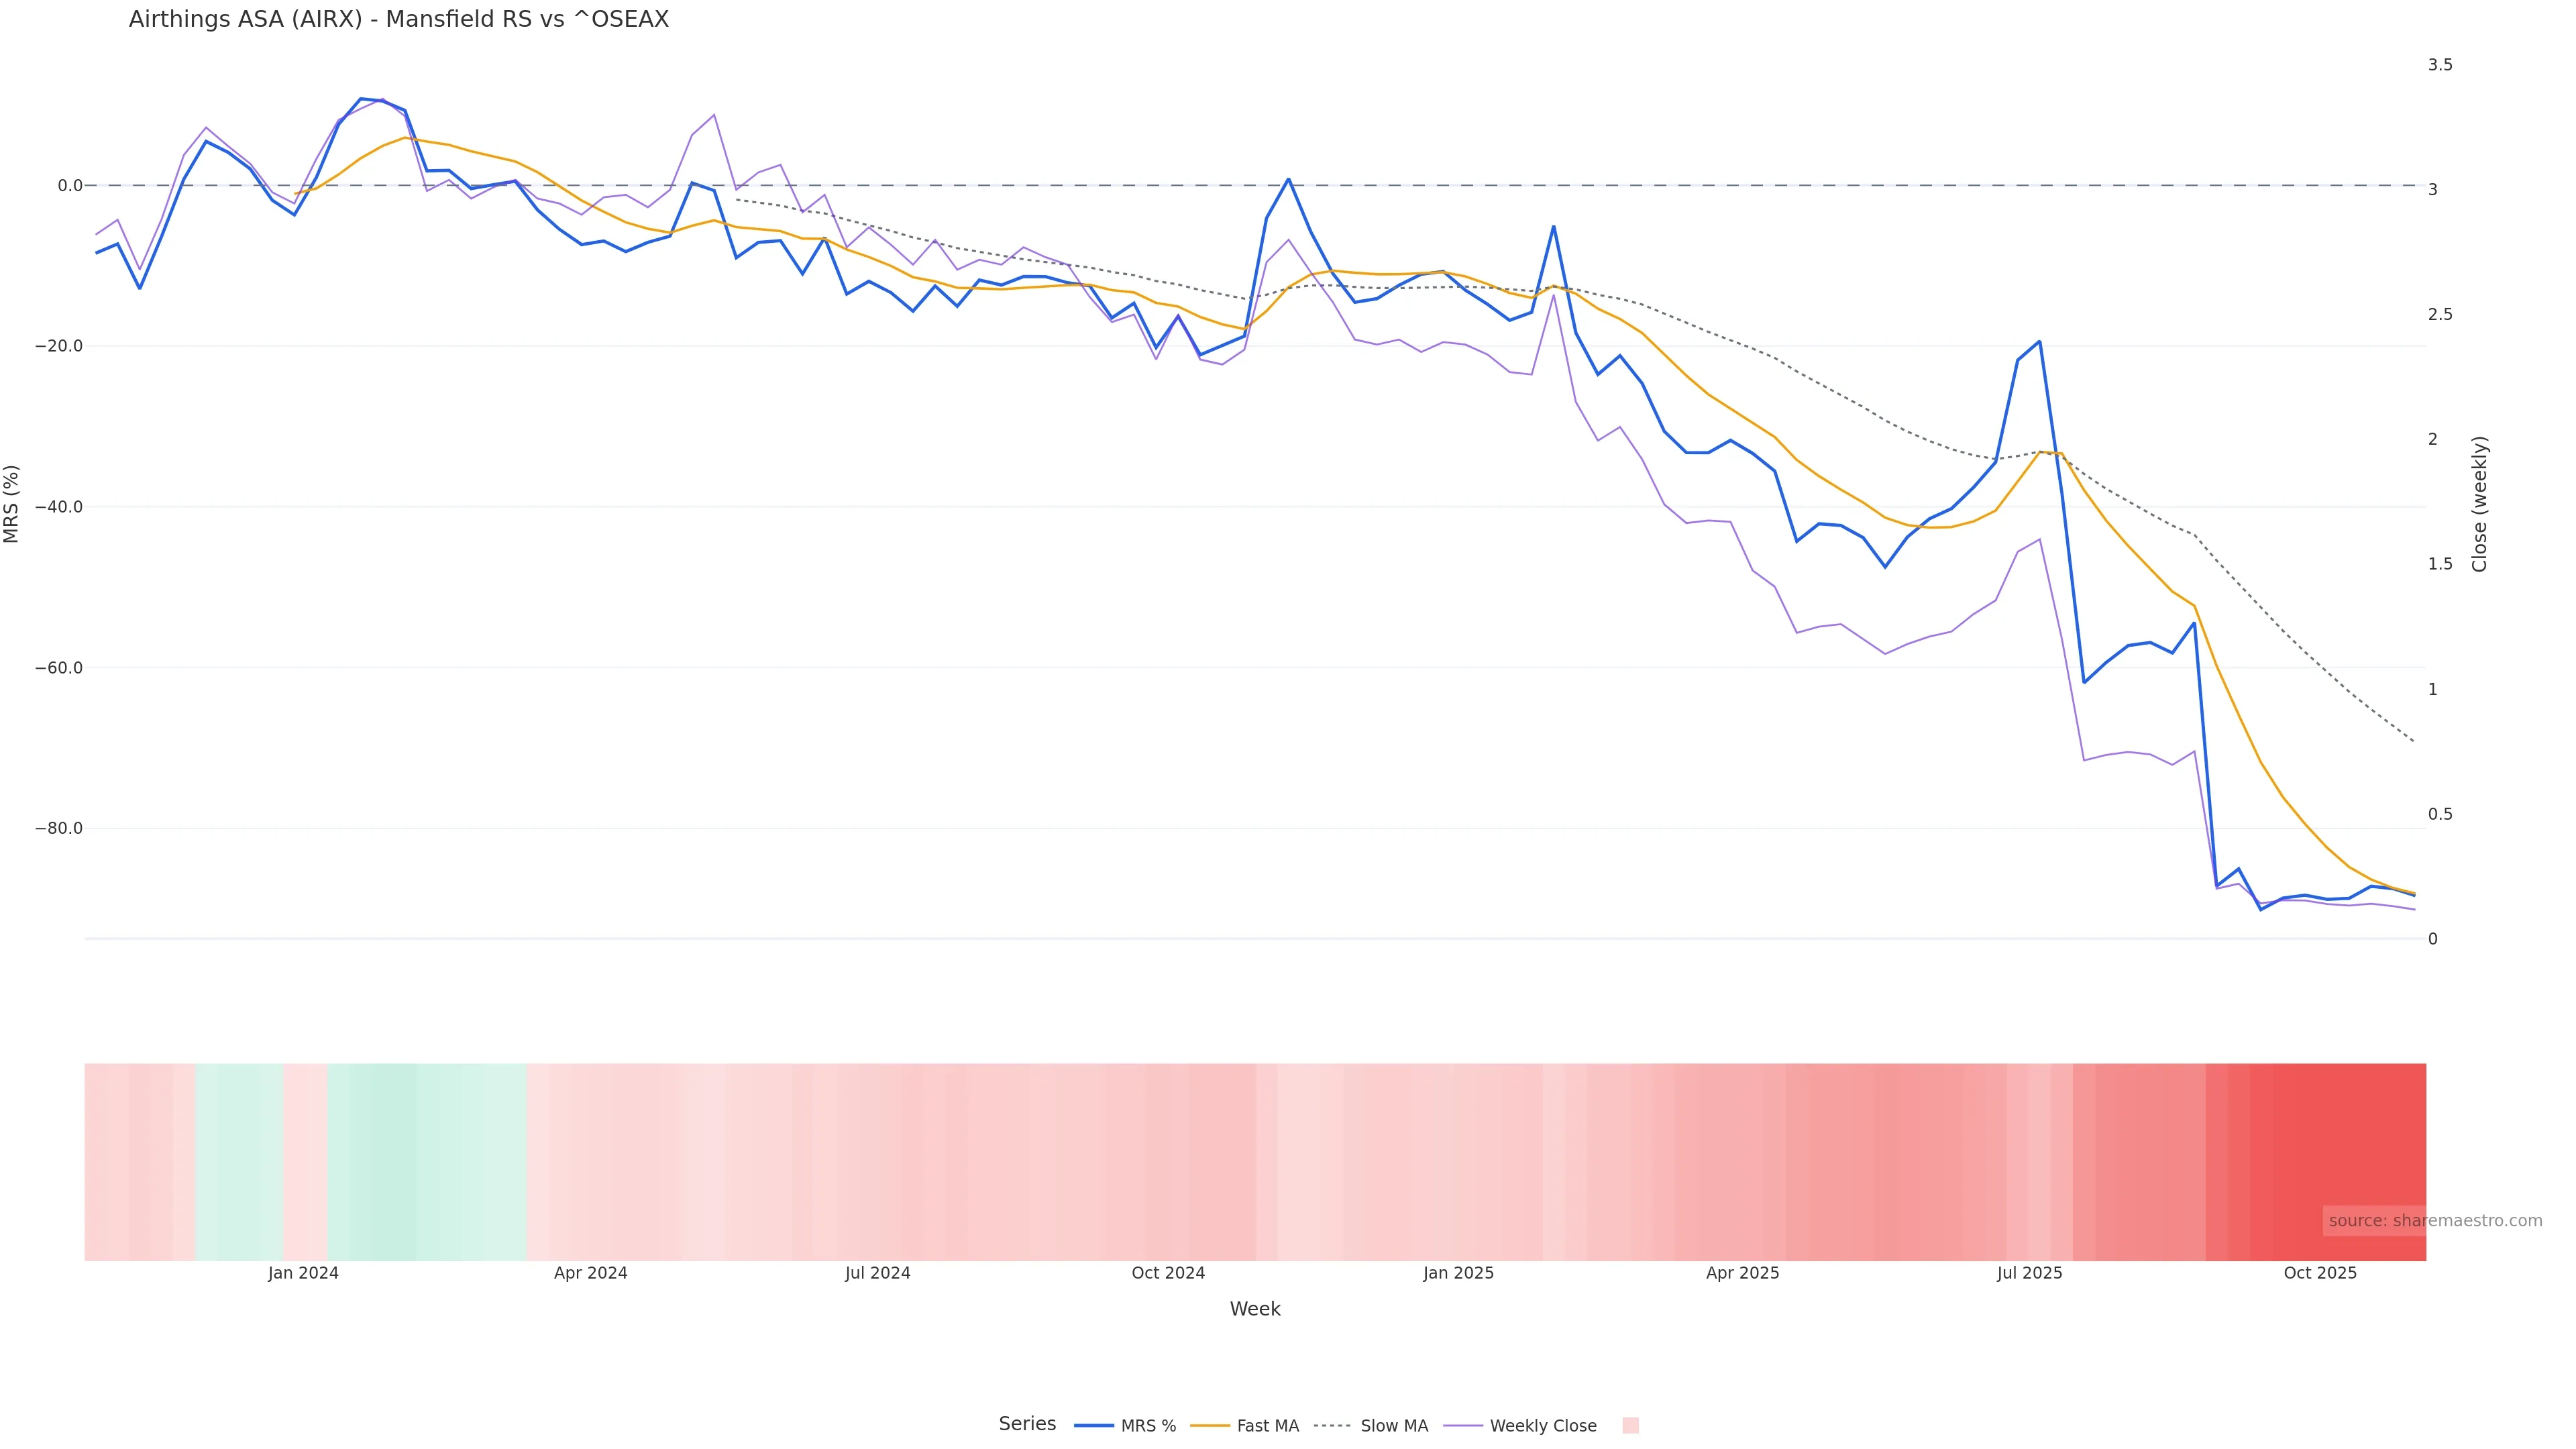Click the orange Fast MA legend line marker
This screenshot has height=1449, width=2576.
[x=1210, y=1426]
